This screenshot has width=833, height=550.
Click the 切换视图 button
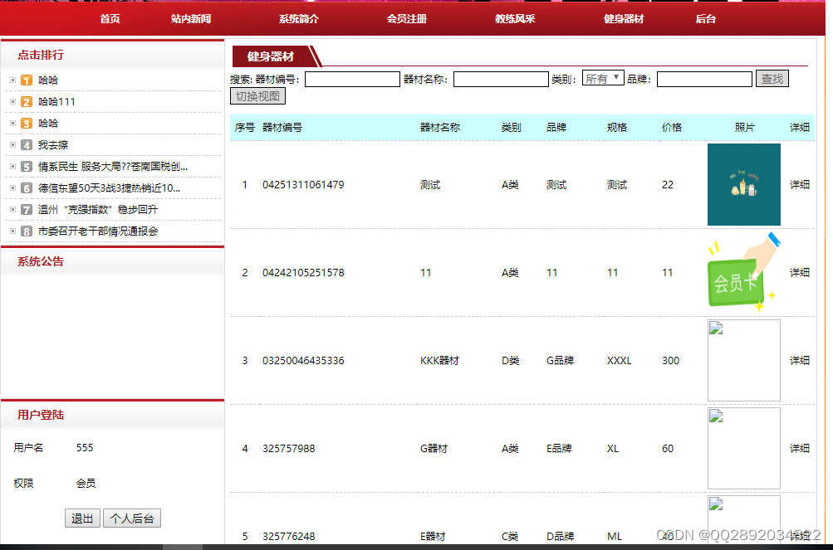click(257, 95)
